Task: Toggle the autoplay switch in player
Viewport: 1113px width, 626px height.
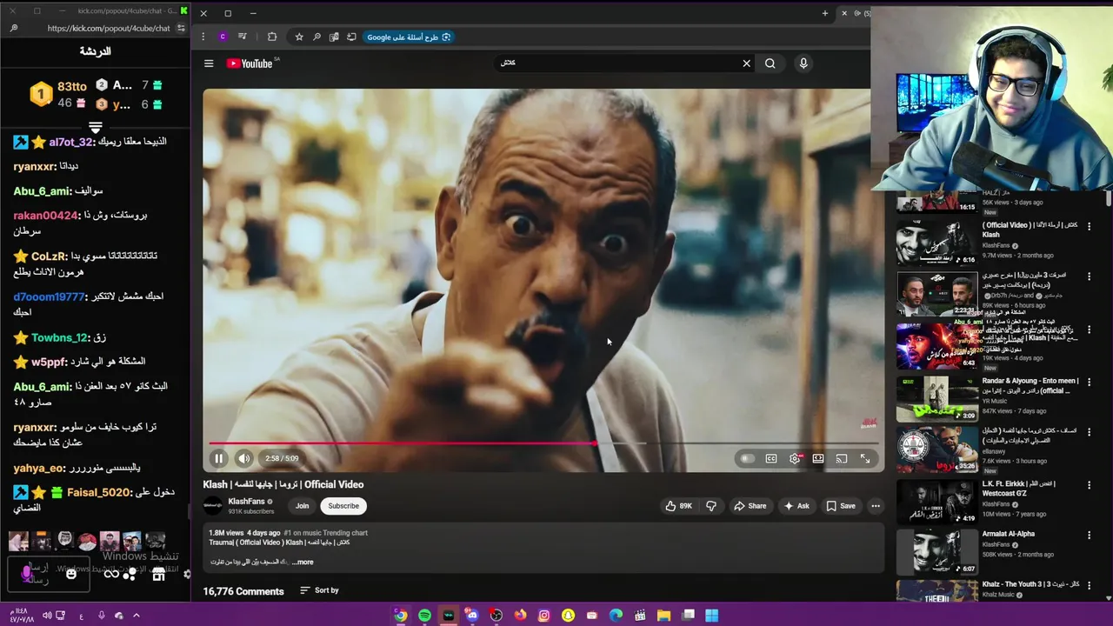Action: (x=747, y=458)
